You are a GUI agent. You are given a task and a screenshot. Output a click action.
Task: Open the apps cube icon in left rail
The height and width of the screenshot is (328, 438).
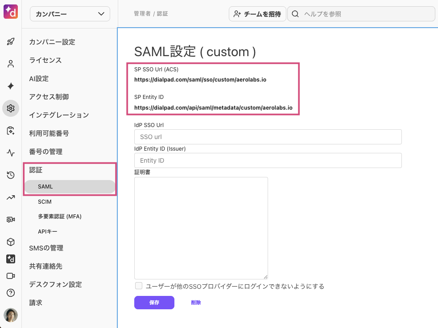11,242
